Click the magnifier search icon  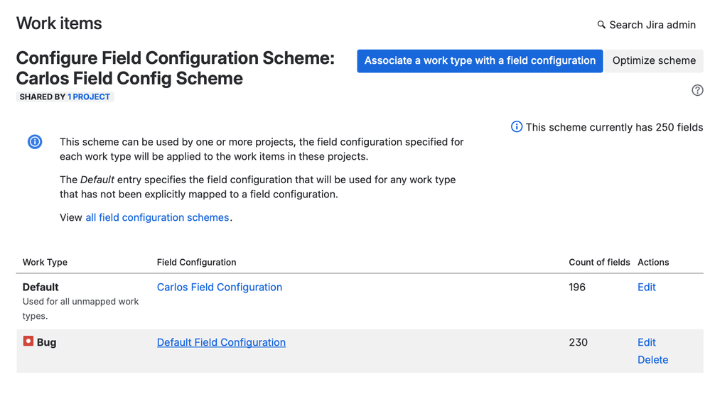click(601, 25)
